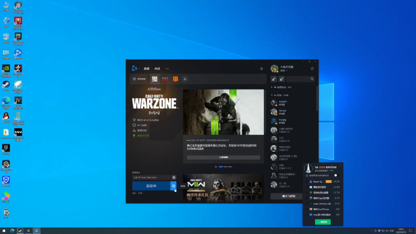Viewport: 416px width, 234px height.
Task: Click the friends search magnifier icon
Action: 312,79
